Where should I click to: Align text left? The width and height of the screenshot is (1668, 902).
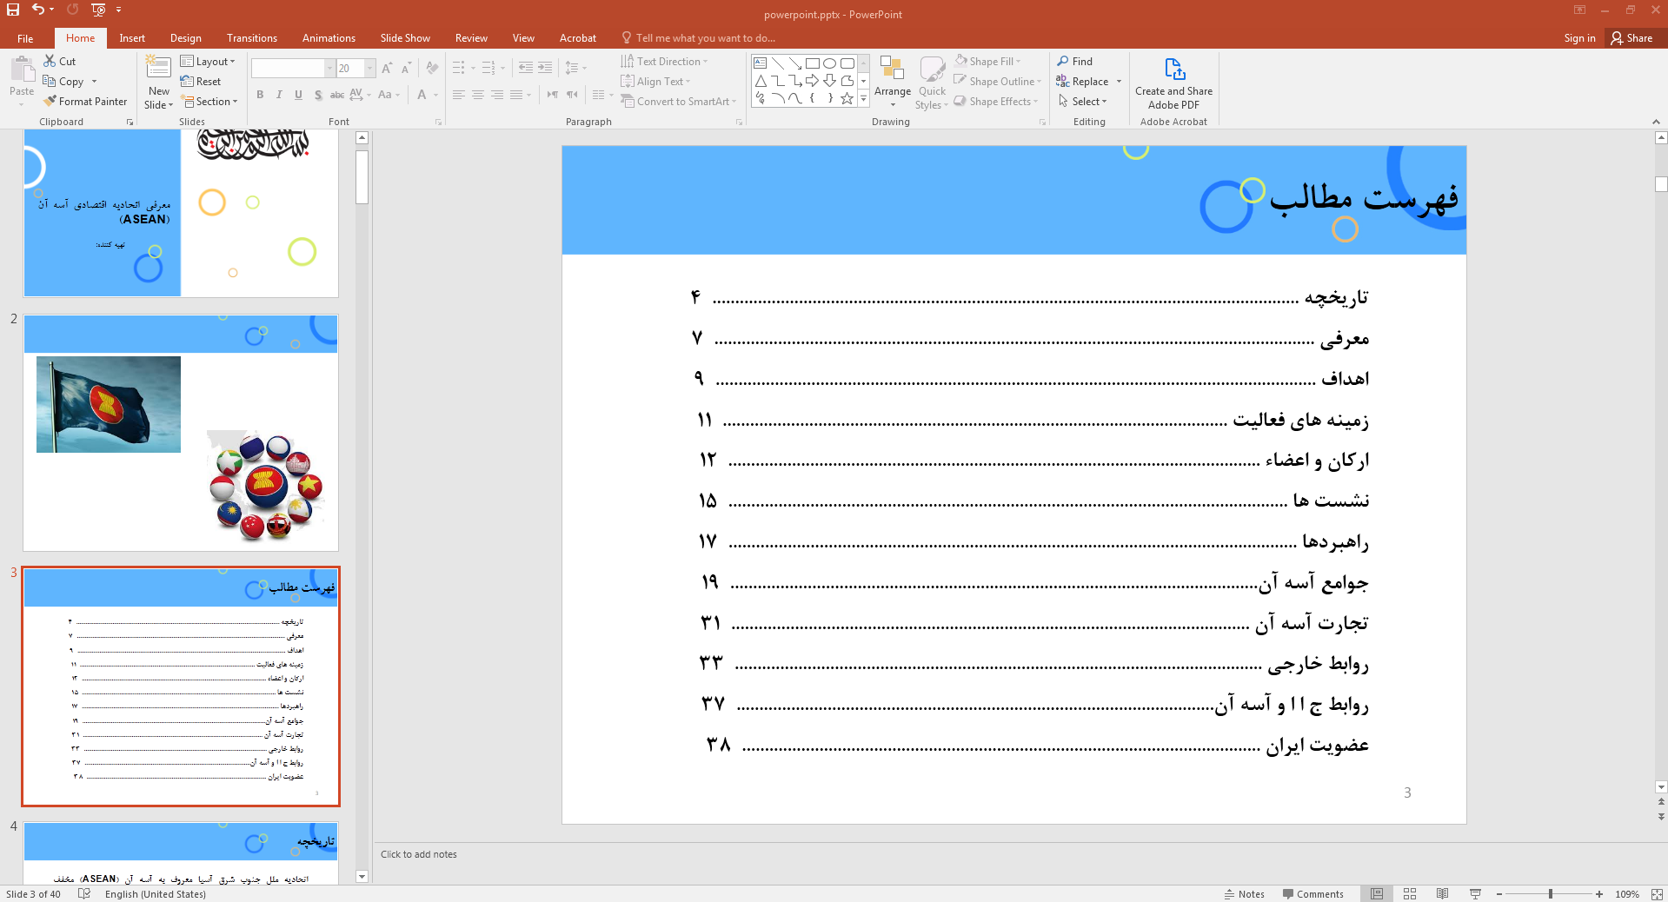[x=459, y=95]
